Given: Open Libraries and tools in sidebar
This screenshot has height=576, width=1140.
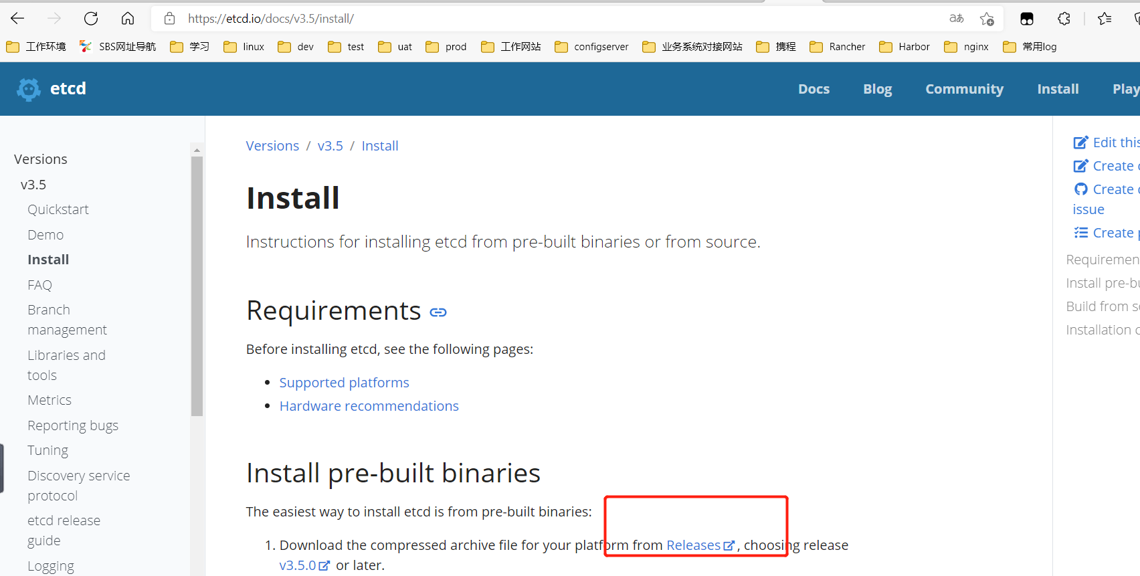Looking at the screenshot, I should pos(66,365).
